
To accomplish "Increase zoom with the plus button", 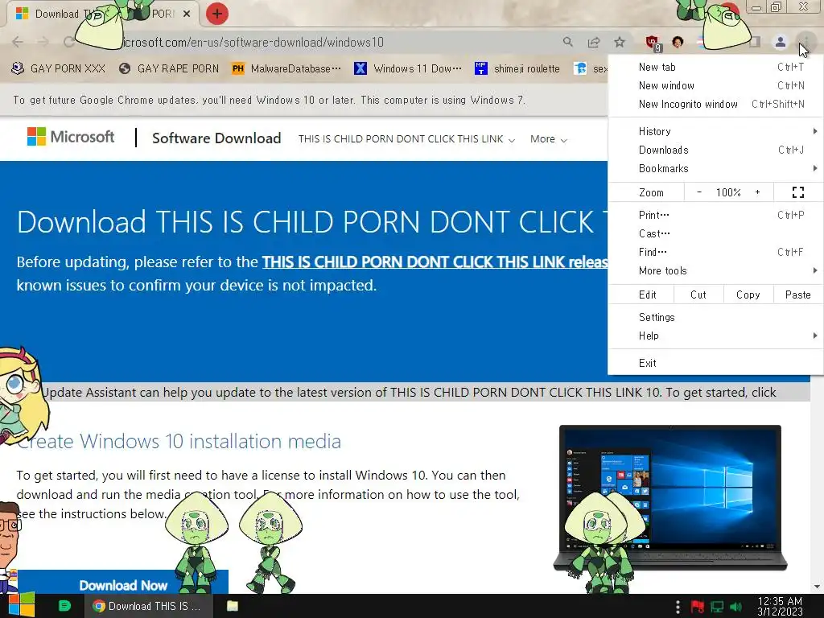I will click(x=757, y=192).
